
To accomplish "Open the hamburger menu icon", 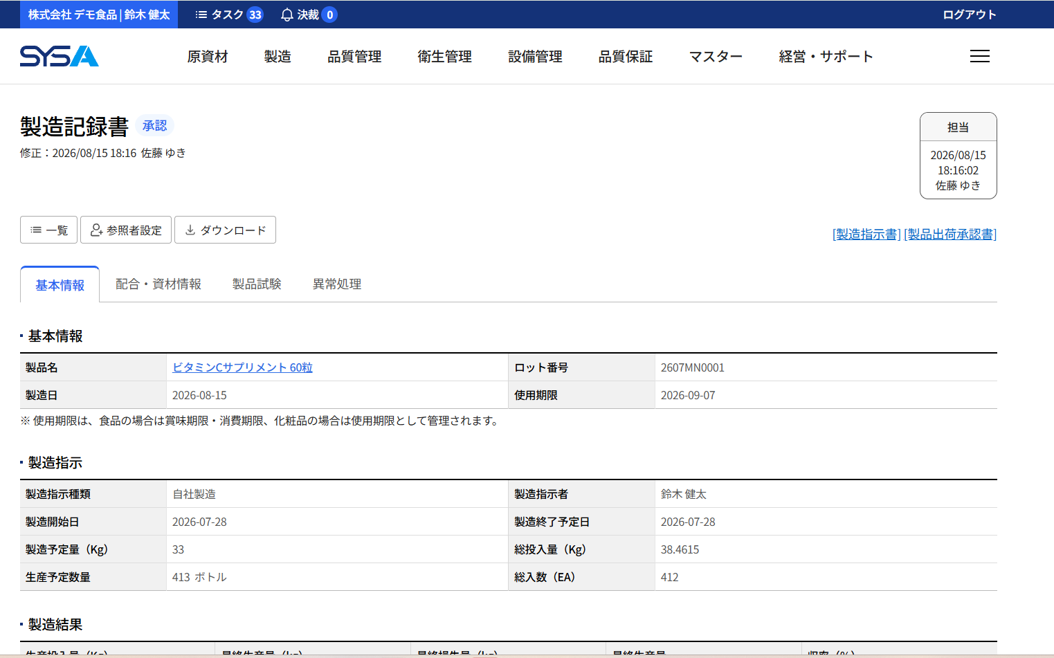I will point(979,57).
